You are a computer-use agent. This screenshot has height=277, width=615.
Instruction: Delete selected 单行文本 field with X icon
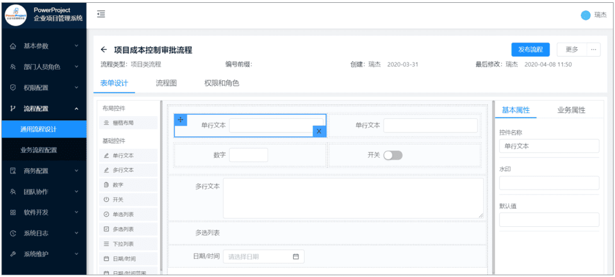point(319,131)
